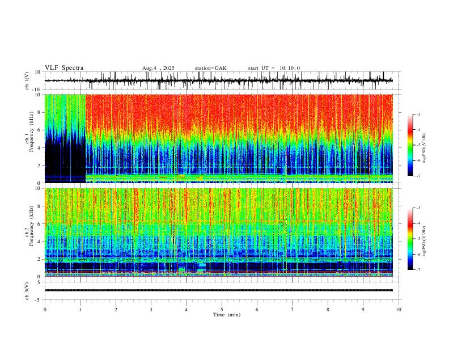
Task: Click the log(PSD) label beside ch.2 colorbar
Action: pyautogui.click(x=425, y=241)
